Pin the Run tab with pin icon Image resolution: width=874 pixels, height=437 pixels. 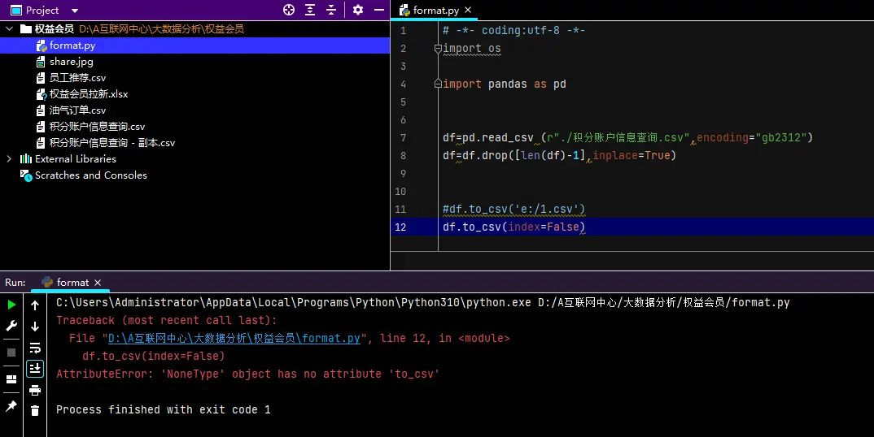coord(11,406)
